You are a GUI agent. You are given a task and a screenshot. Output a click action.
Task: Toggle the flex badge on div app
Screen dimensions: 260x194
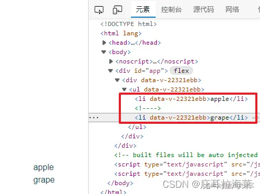(x=181, y=71)
